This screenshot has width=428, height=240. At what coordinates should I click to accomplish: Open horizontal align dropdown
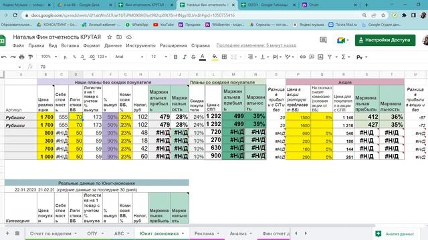(252, 57)
